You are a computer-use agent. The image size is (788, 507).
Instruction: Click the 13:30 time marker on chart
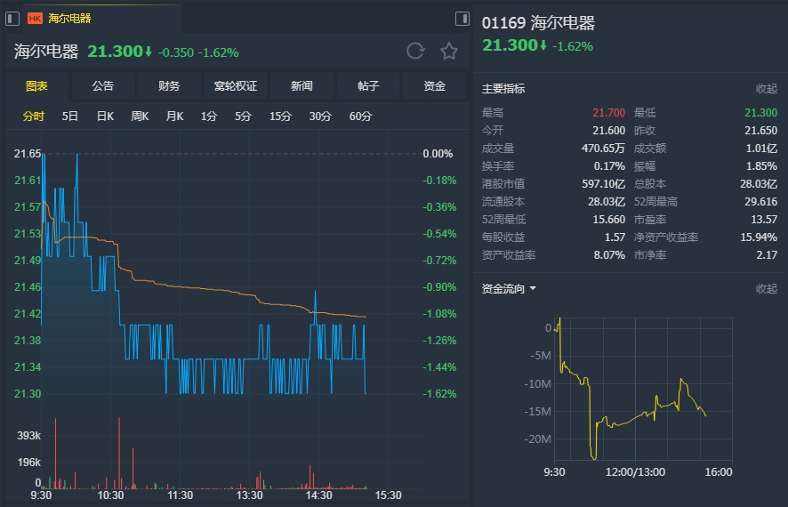[249, 495]
